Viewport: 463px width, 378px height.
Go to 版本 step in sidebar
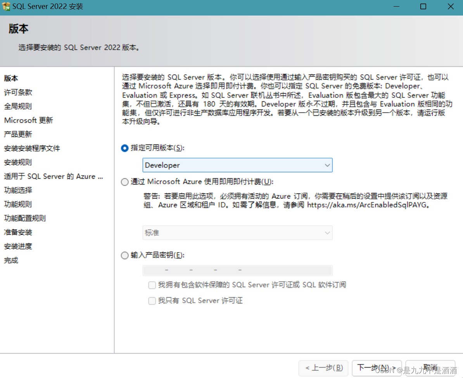coord(11,78)
